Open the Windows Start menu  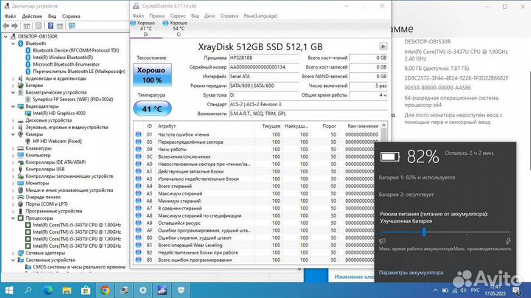coord(9,290)
